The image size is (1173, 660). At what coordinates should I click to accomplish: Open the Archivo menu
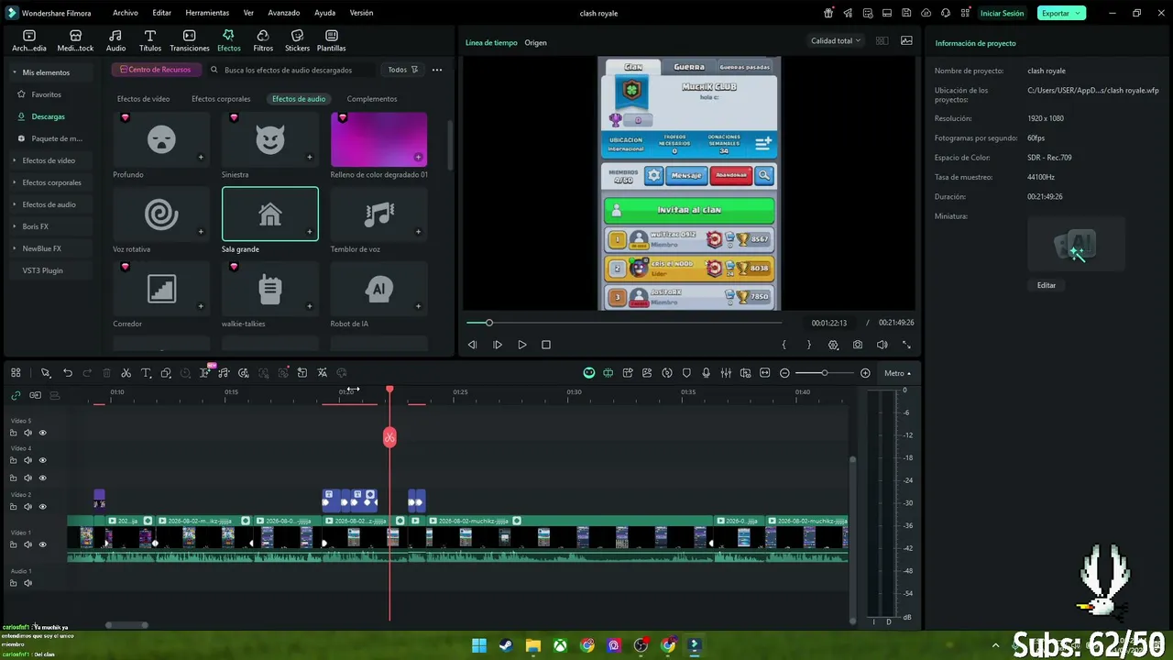(126, 13)
